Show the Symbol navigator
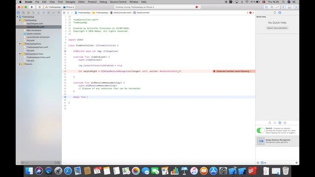This screenshot has height=177, width=315. (29, 13)
